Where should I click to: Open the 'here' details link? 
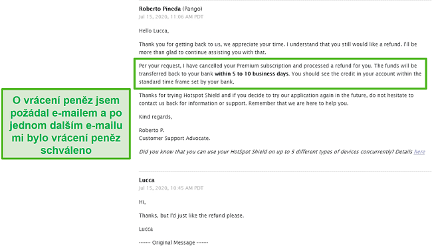[x=419, y=152]
